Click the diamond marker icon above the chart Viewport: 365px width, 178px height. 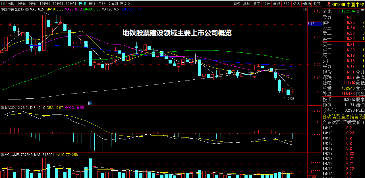coord(299,10)
